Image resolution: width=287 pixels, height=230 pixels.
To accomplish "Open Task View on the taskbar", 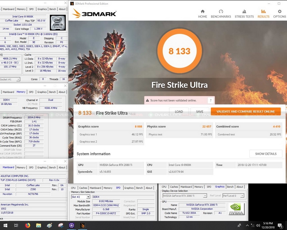I will (16, 225).
